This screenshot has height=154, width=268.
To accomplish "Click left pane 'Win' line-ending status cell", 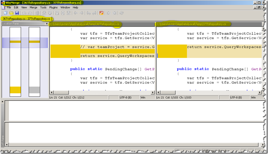I will click(147, 98).
